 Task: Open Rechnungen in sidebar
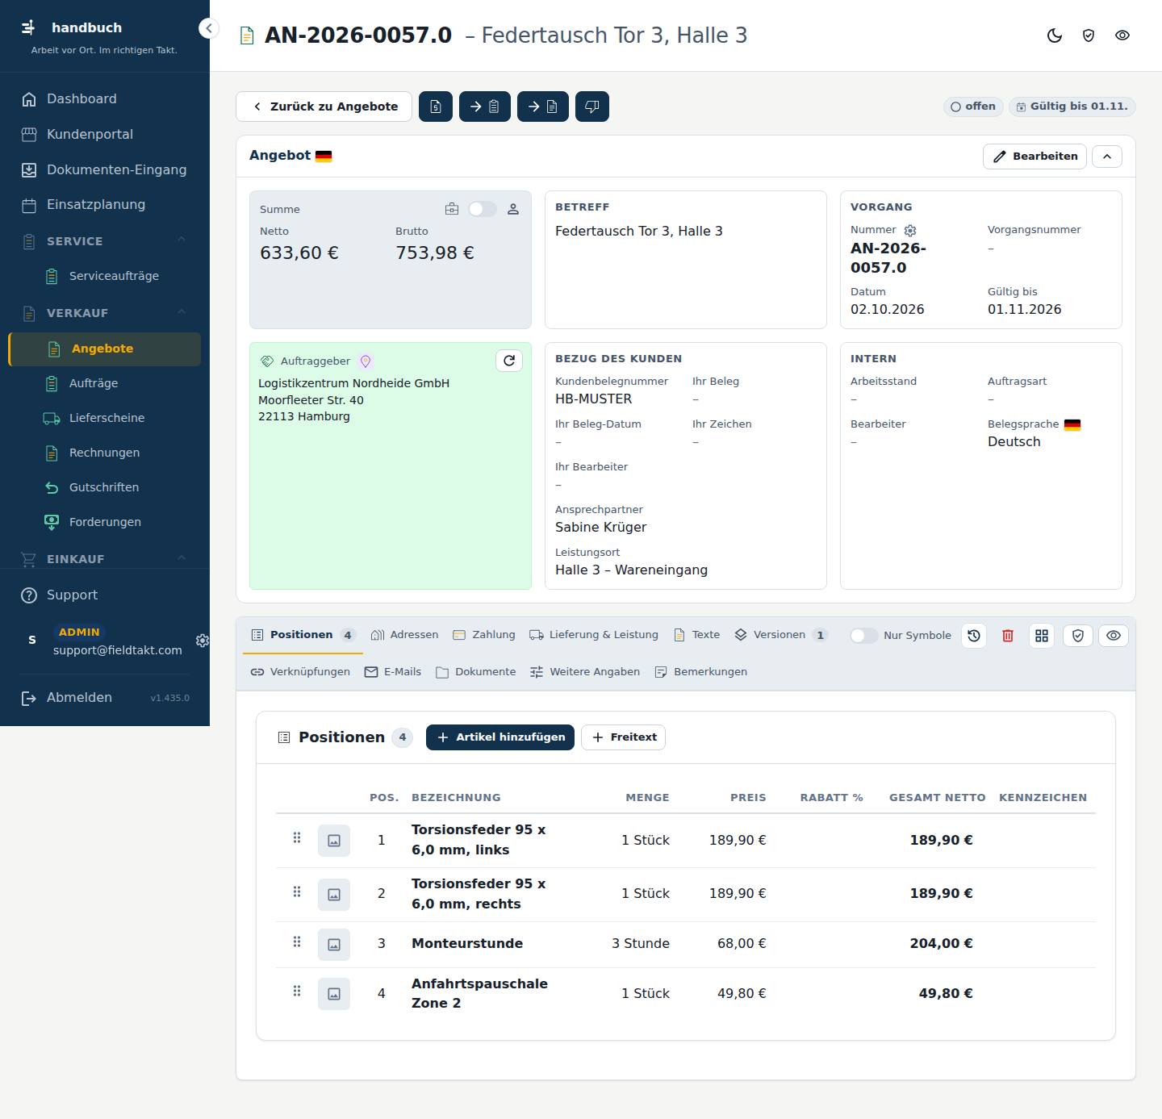click(104, 453)
